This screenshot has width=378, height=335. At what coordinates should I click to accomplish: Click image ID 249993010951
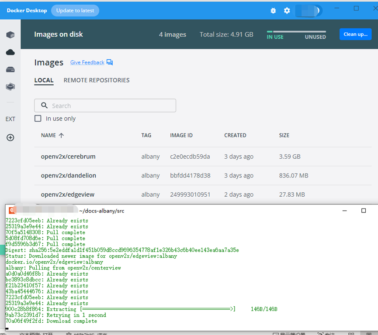tap(190, 195)
